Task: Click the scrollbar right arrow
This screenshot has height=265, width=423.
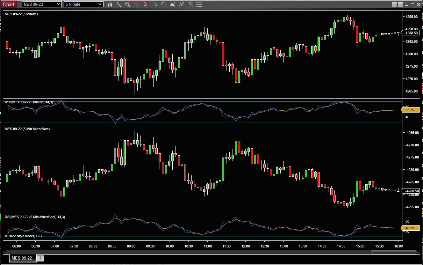Action: pyautogui.click(x=418, y=252)
